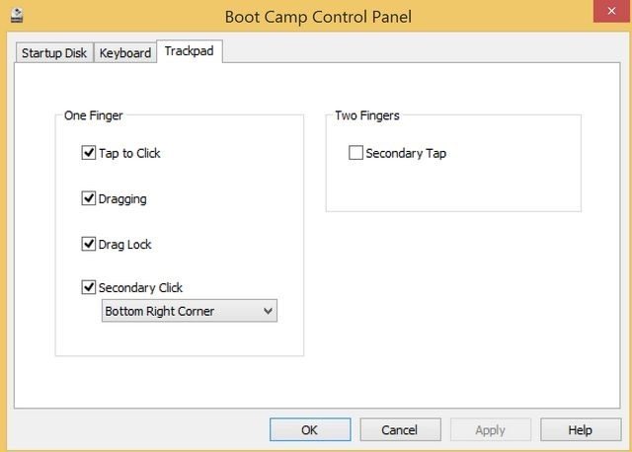Click the Boot Camp title bar icon
The width and height of the screenshot is (632, 452).
(17, 15)
